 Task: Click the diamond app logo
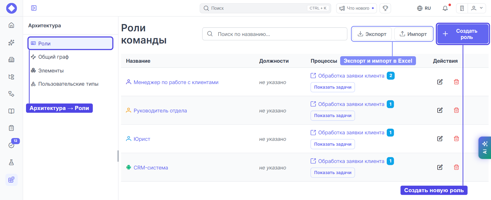(11, 8)
